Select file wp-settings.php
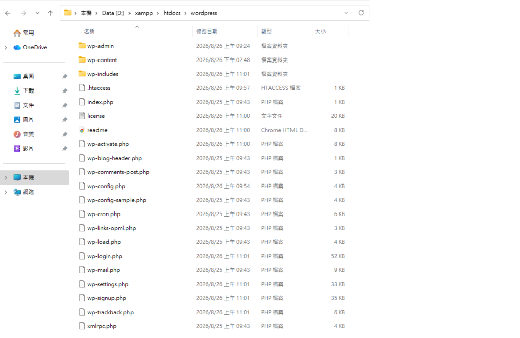The height and width of the screenshot is (338, 520). coord(108,284)
